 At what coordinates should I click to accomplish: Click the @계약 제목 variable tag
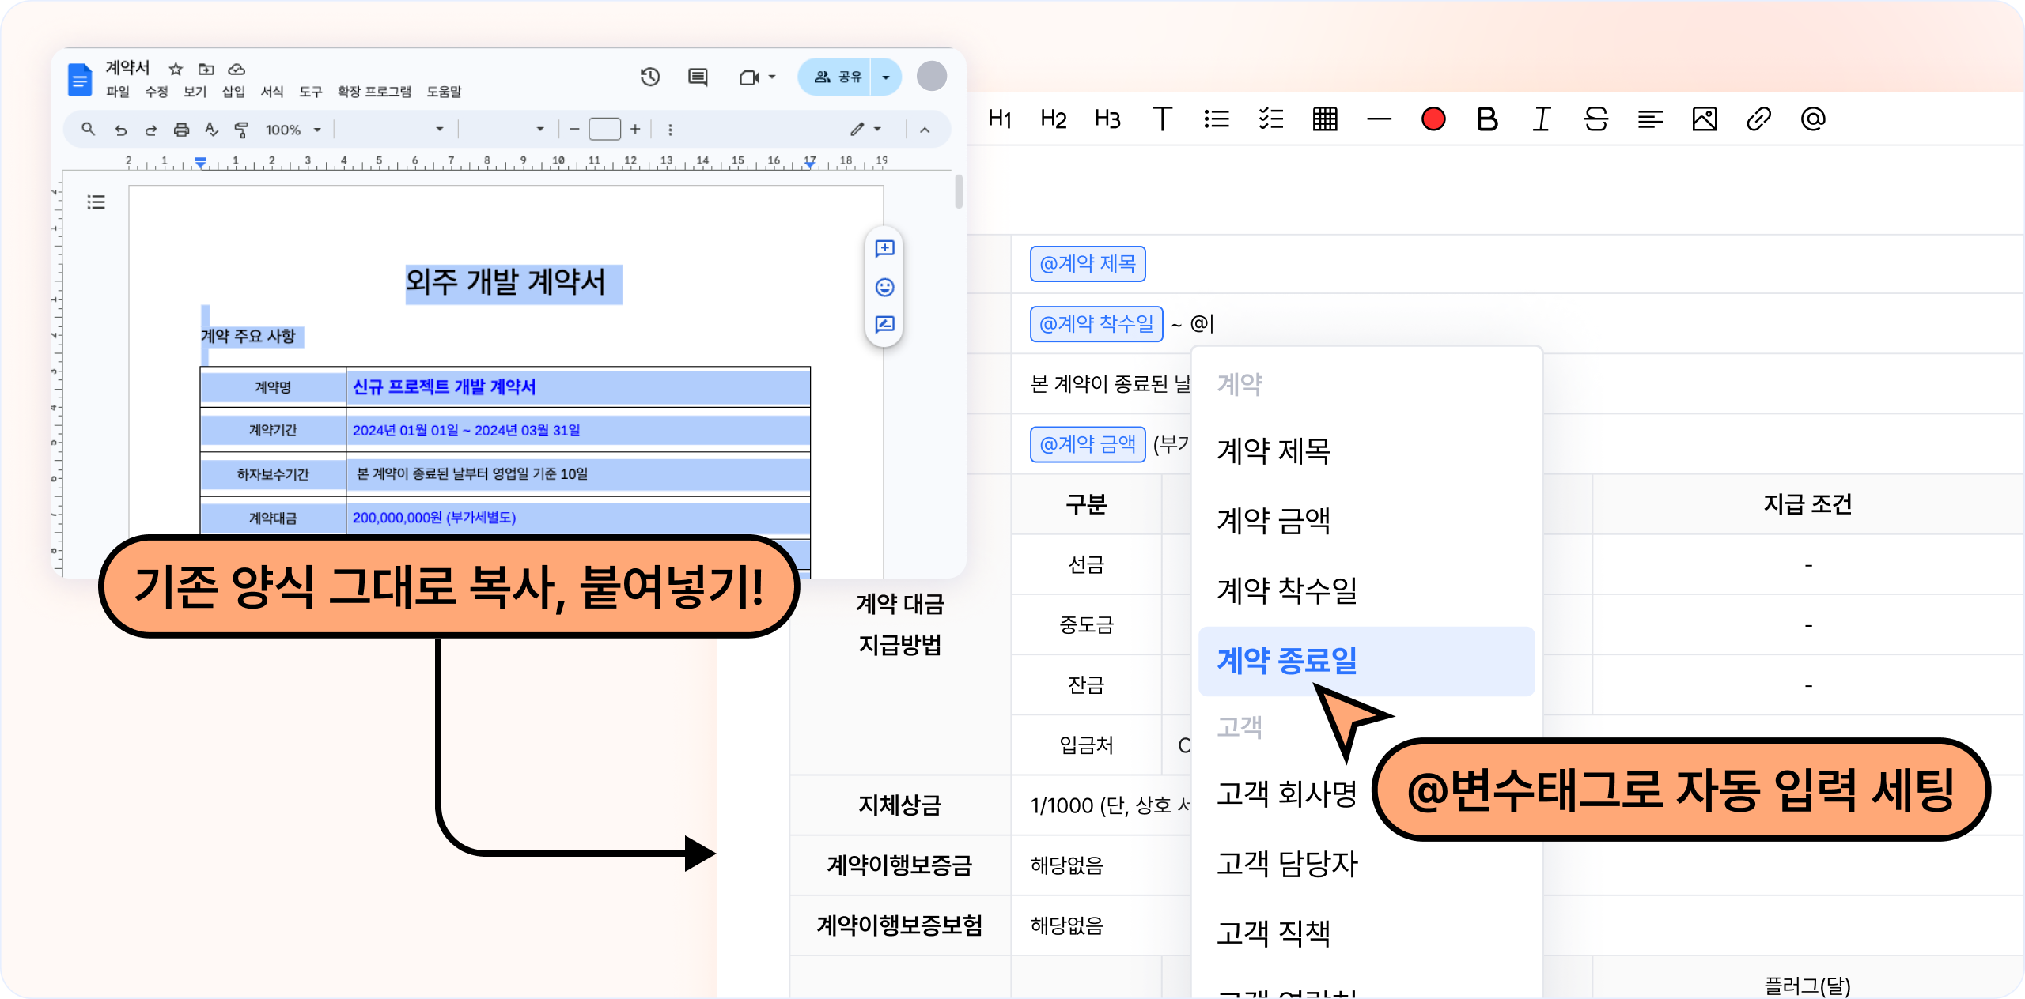coord(1087,264)
